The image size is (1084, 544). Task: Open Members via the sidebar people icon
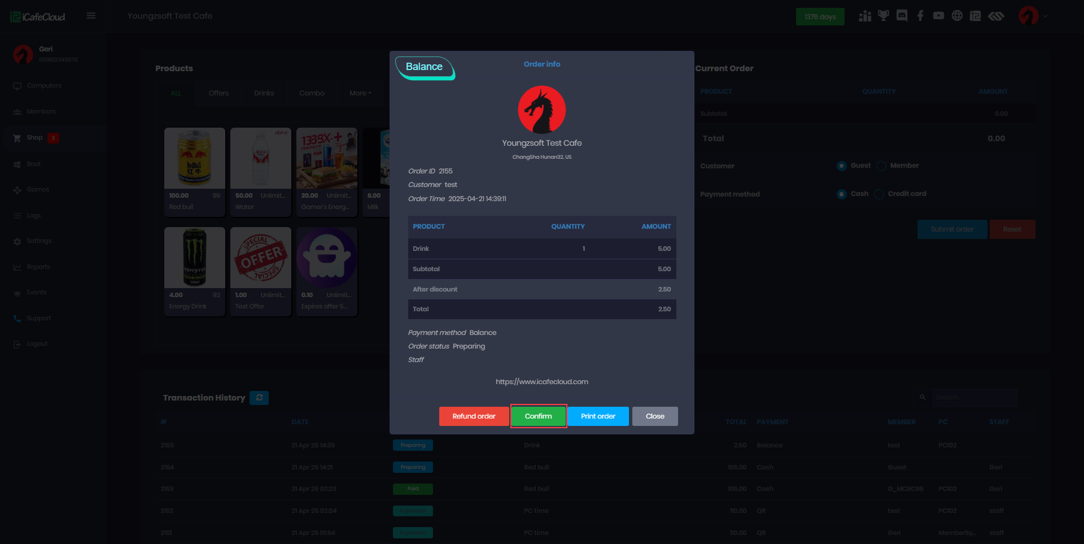pos(17,112)
